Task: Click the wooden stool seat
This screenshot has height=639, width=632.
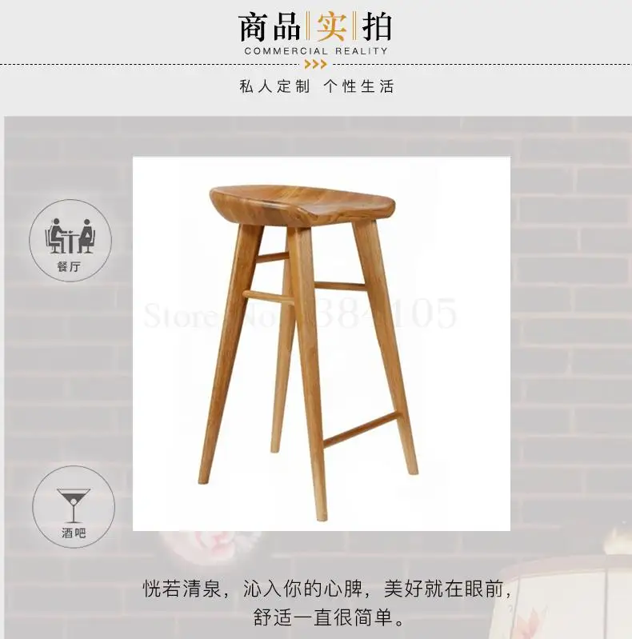Action: pyautogui.click(x=302, y=206)
